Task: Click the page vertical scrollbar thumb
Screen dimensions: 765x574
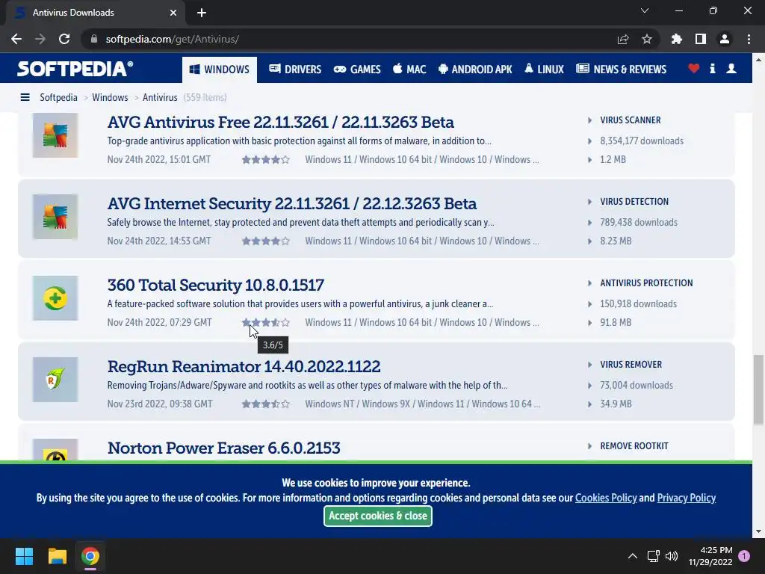Action: (758, 389)
